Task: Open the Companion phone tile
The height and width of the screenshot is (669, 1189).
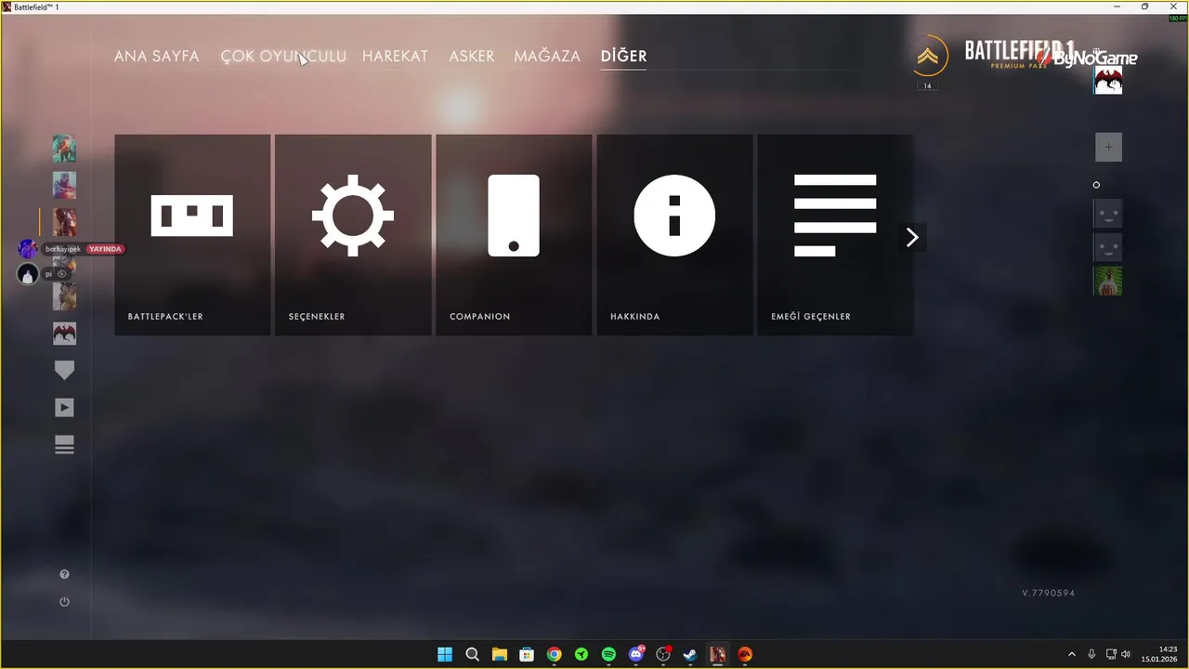Action: [x=514, y=235]
